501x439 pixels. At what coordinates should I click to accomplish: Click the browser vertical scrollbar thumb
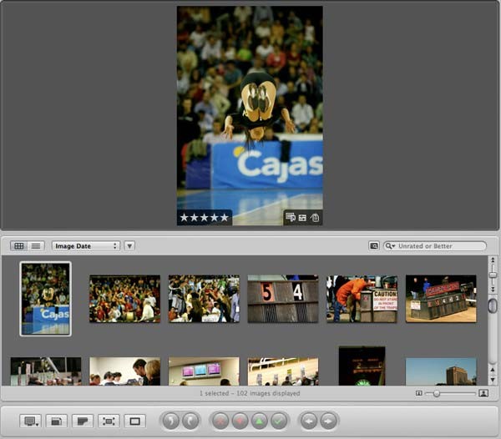coord(493,305)
